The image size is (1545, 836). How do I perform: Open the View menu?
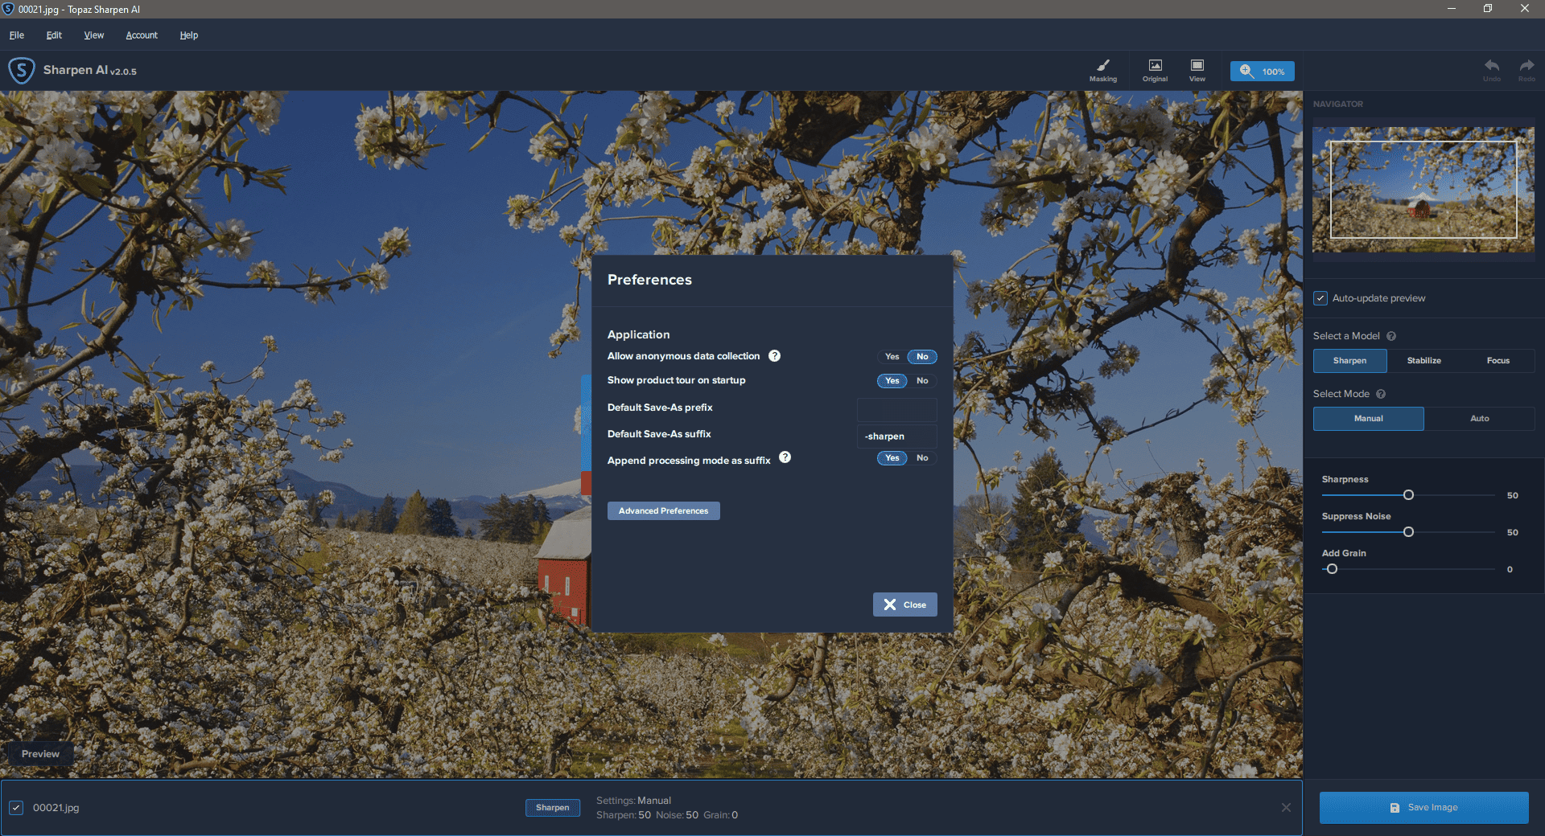pos(94,35)
